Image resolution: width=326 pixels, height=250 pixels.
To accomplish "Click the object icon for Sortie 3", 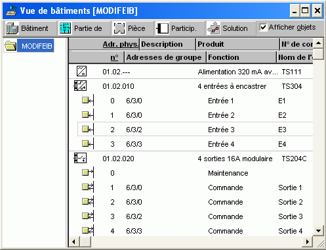I will coord(88,216).
